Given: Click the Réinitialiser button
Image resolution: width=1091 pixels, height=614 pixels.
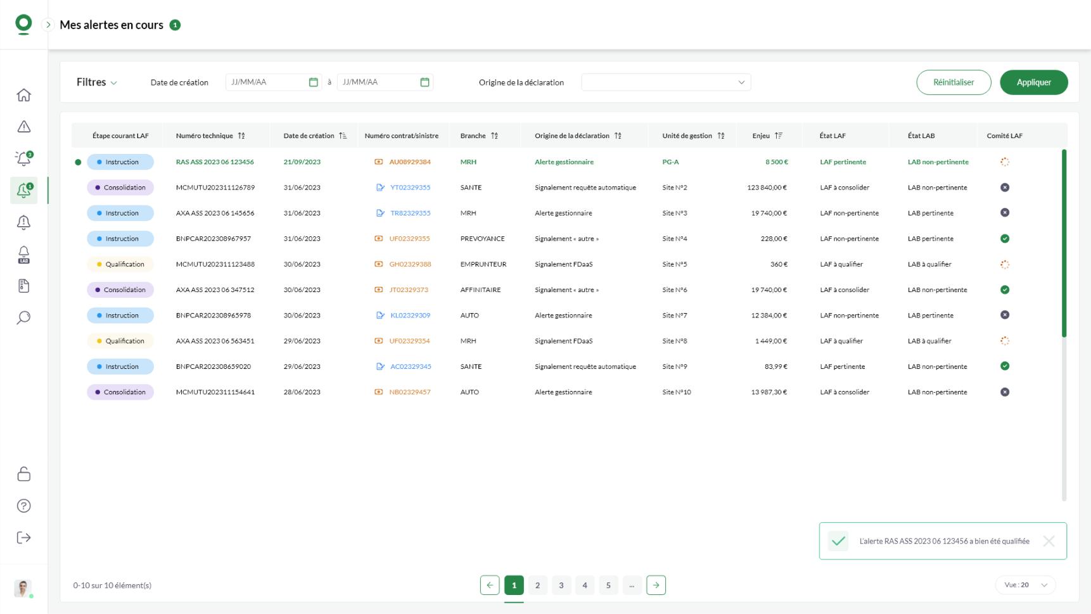Looking at the screenshot, I should pos(953,82).
